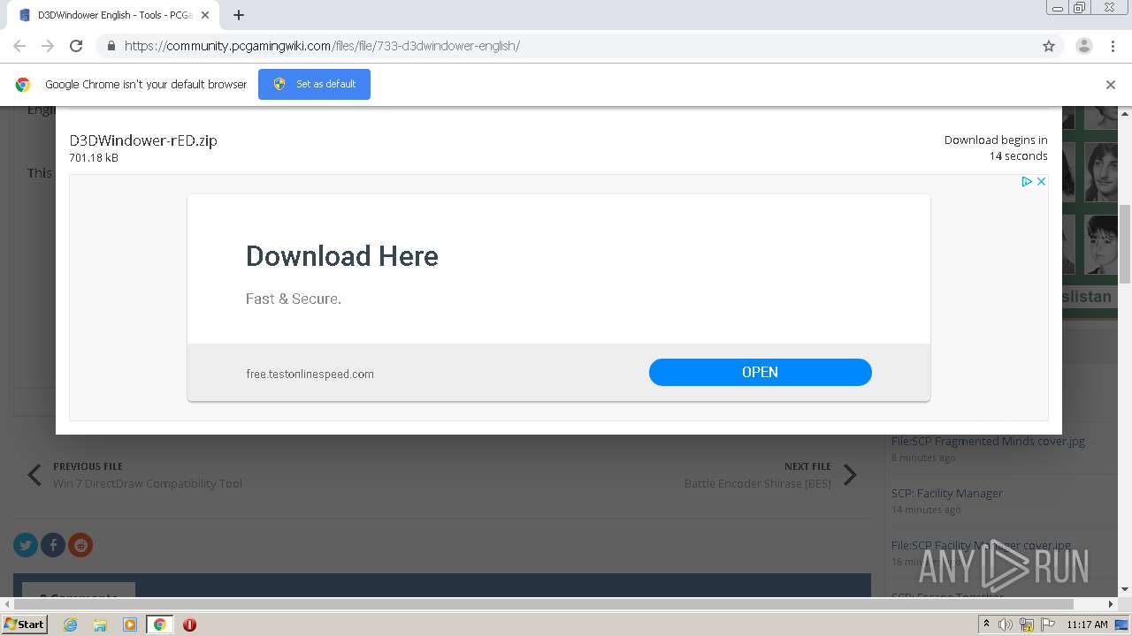Click the OPEN button in the ad
Viewport: 1132px width, 636px height.
point(761,372)
